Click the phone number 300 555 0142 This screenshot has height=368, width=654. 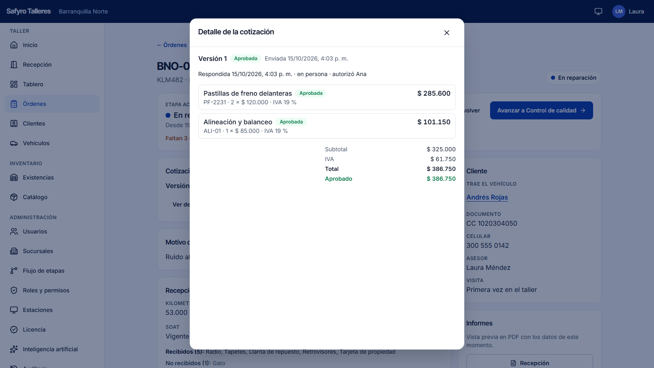tap(488, 245)
